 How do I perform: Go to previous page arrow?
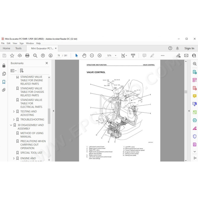[x=43, y=55]
